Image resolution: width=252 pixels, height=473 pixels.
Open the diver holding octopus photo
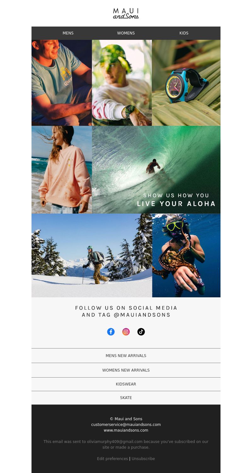click(186, 255)
